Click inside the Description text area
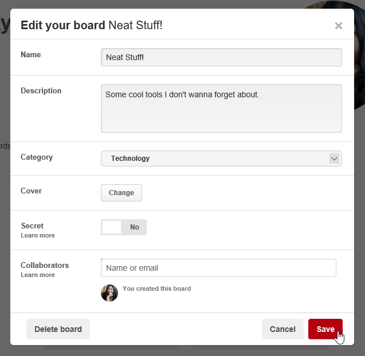 tap(221, 109)
